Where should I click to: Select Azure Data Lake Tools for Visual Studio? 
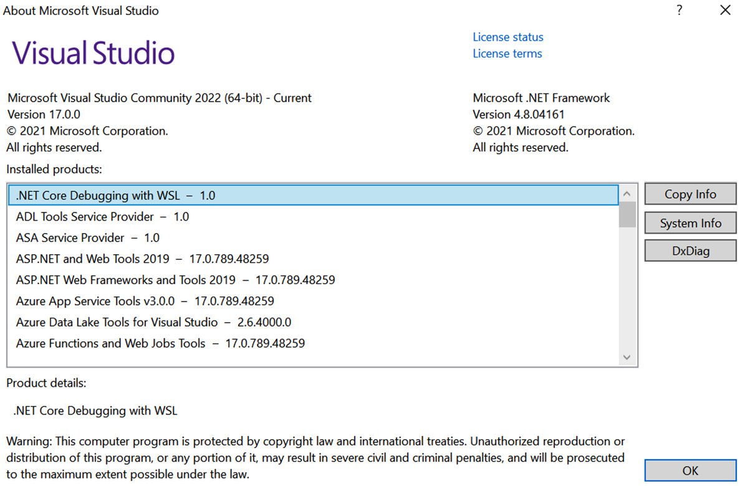313,322
